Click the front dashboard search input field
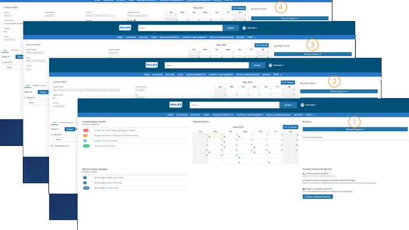 234,105
